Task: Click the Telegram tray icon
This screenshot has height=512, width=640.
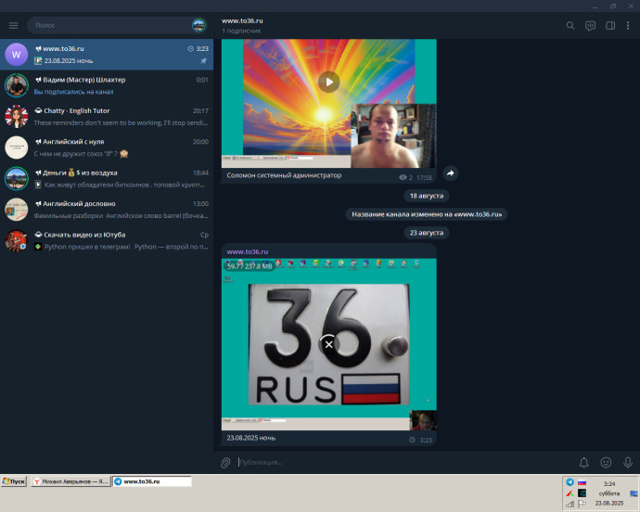Action: (570, 482)
